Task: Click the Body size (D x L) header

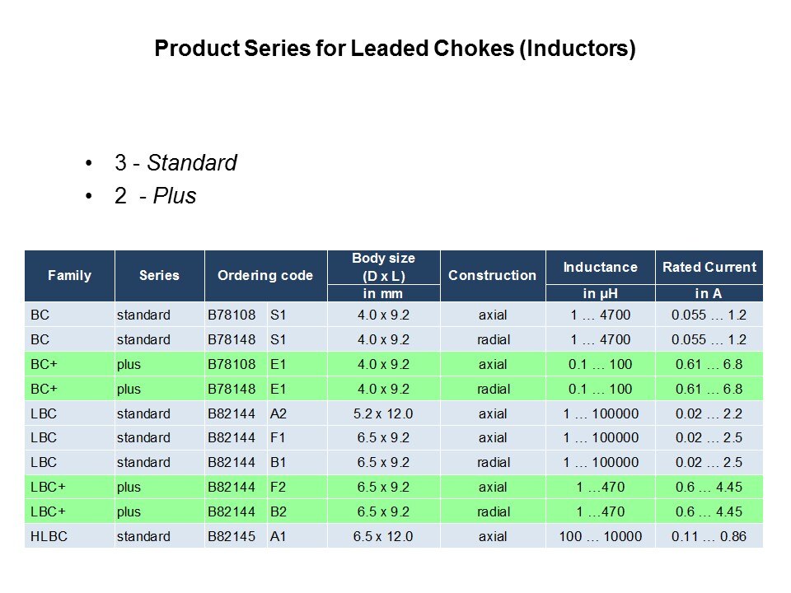Action: coord(383,267)
